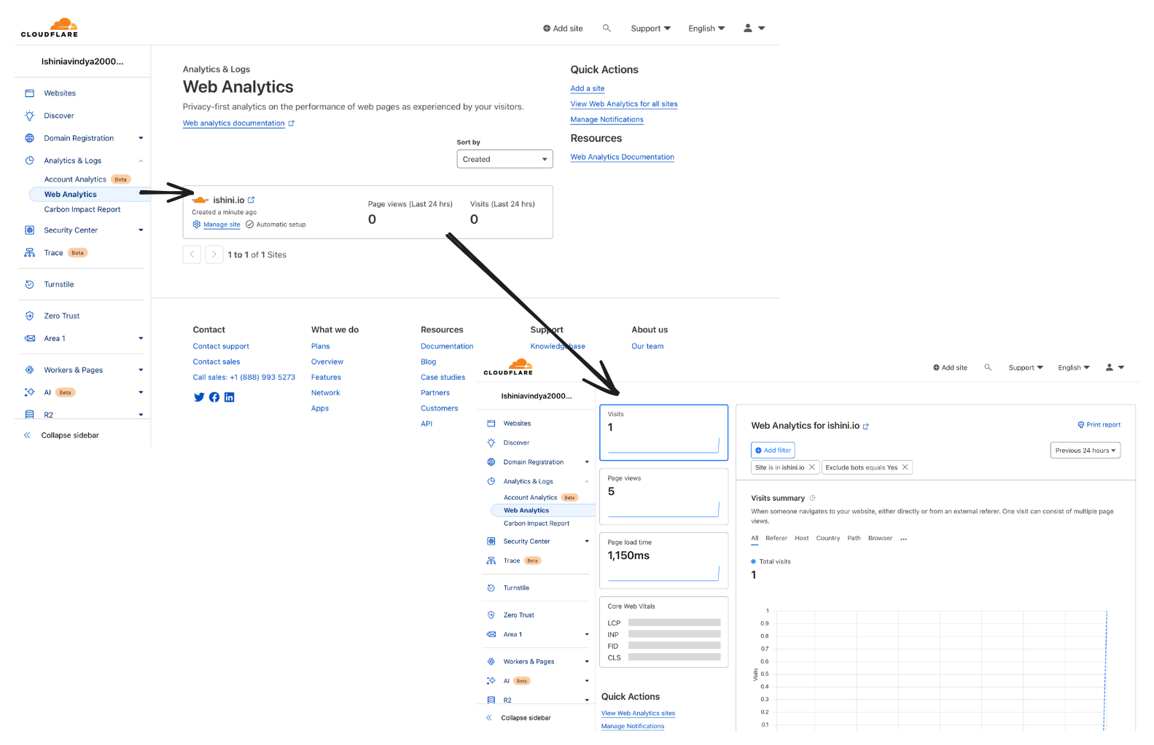Select the Page load time metric card

tap(663, 561)
